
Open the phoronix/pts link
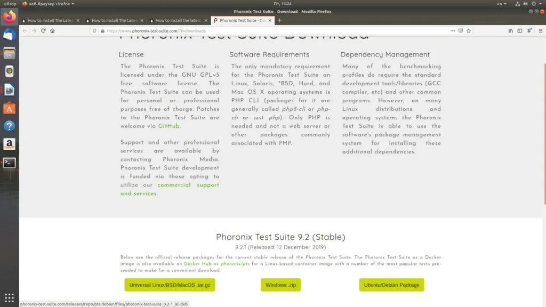[x=235, y=264]
